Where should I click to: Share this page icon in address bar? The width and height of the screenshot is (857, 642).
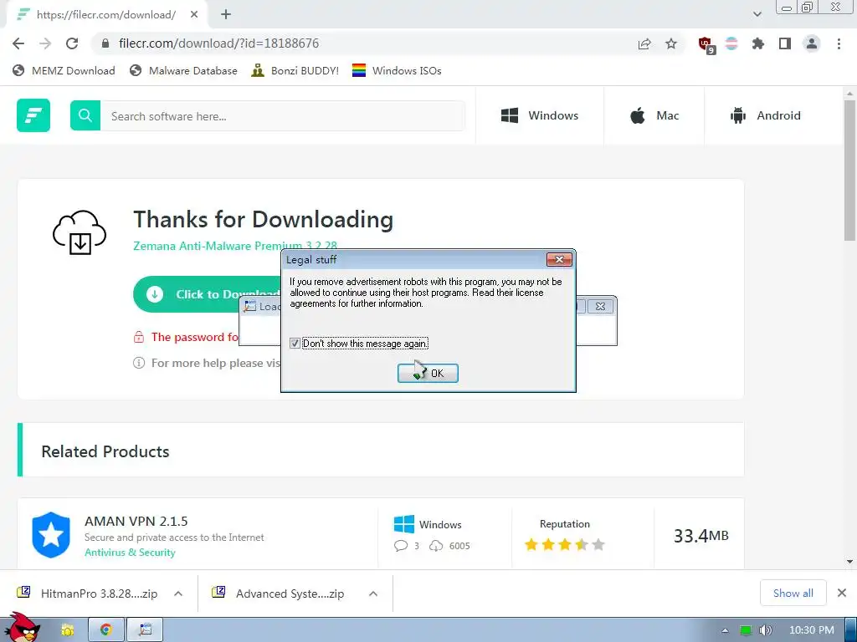tap(644, 43)
